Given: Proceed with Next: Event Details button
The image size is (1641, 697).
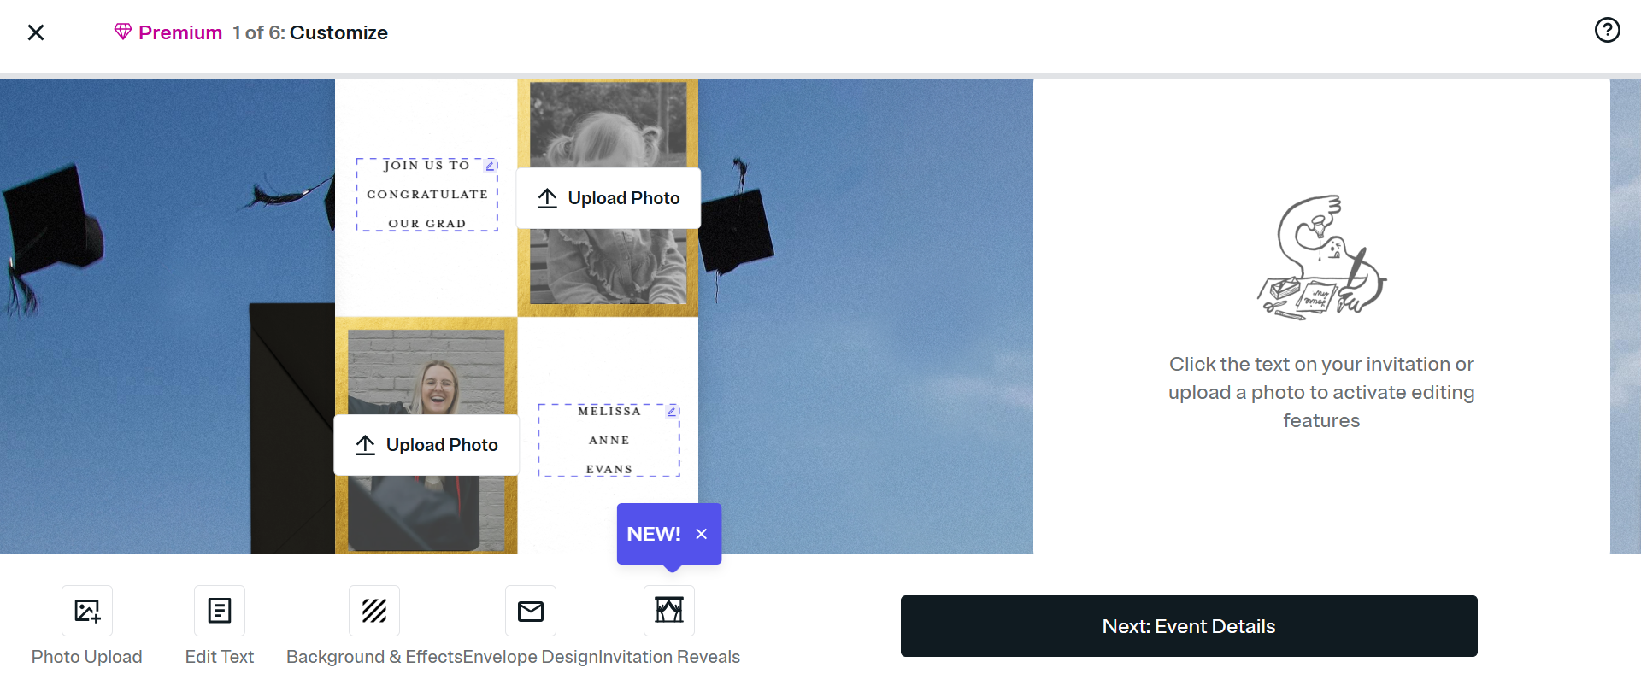Looking at the screenshot, I should tap(1189, 626).
